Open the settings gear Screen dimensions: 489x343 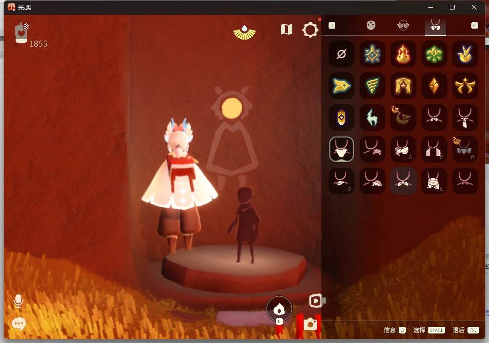(310, 30)
